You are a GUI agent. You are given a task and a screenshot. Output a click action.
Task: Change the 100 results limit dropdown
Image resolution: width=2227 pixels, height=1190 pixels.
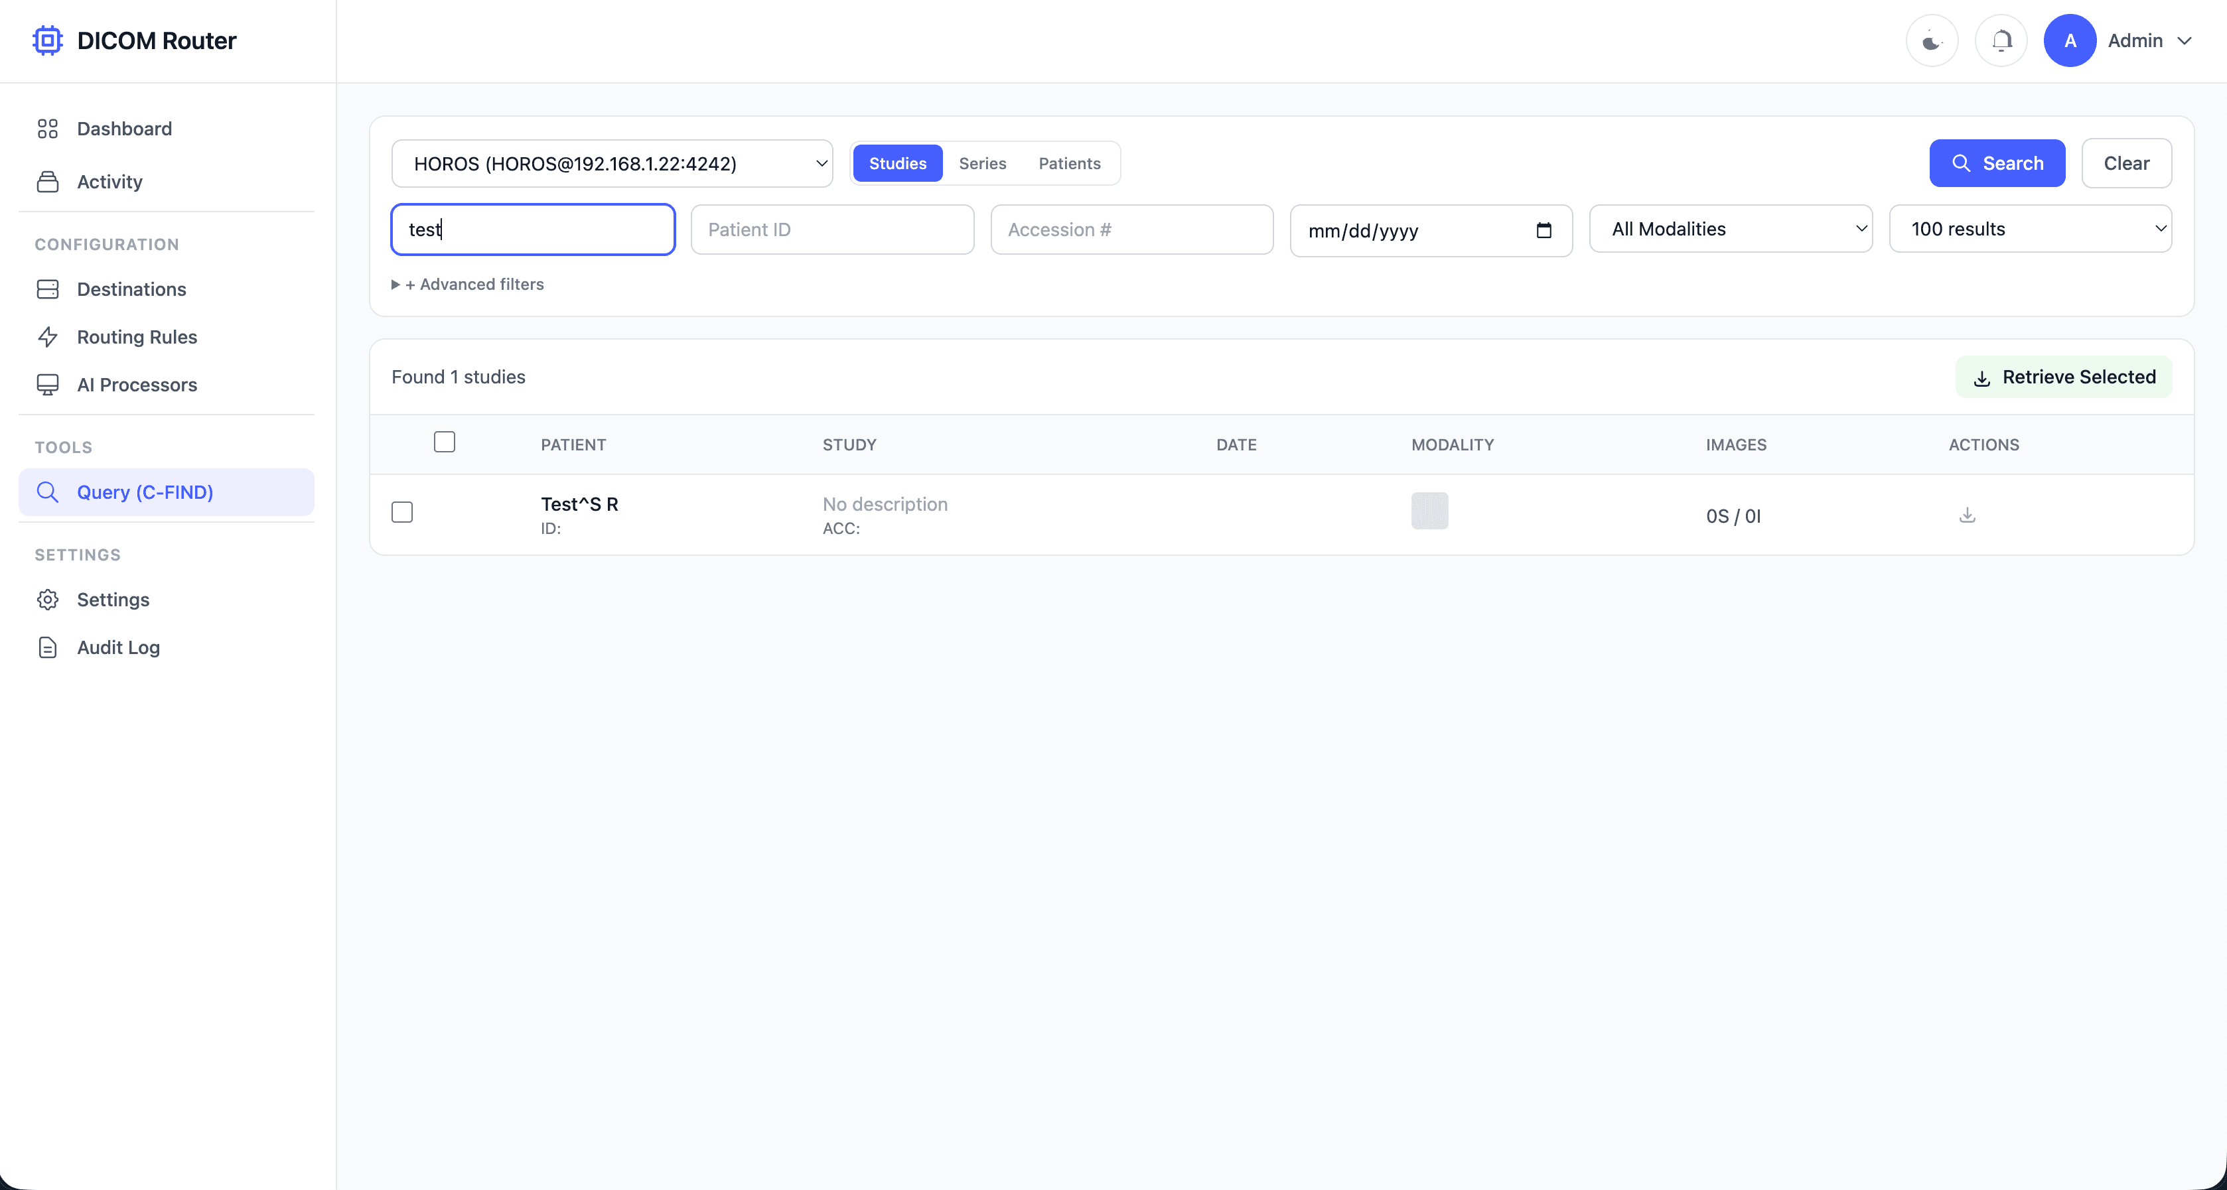2031,229
